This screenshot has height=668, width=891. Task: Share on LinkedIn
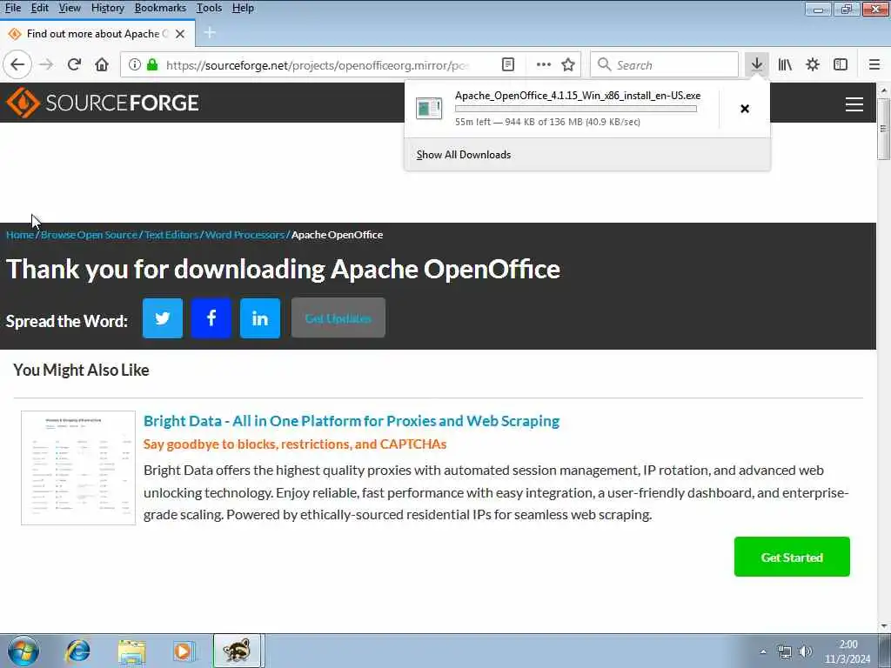tap(260, 318)
